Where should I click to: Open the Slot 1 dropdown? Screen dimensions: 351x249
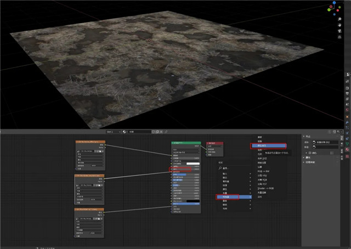(x=114, y=132)
